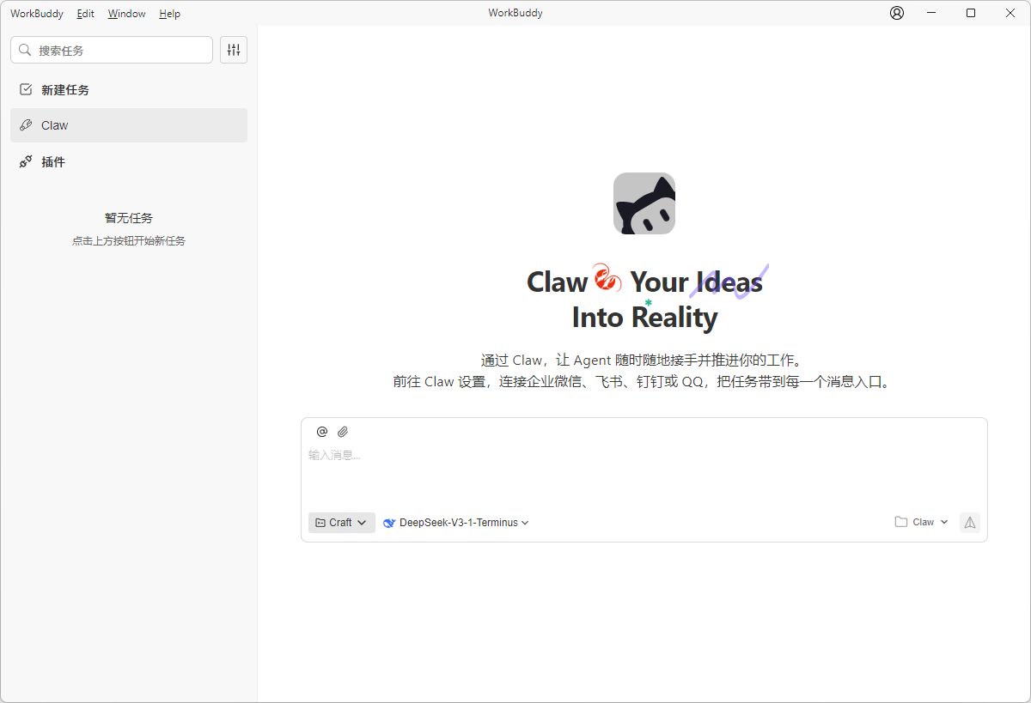Open the Craft mode dropdown
The height and width of the screenshot is (703, 1031).
(342, 523)
